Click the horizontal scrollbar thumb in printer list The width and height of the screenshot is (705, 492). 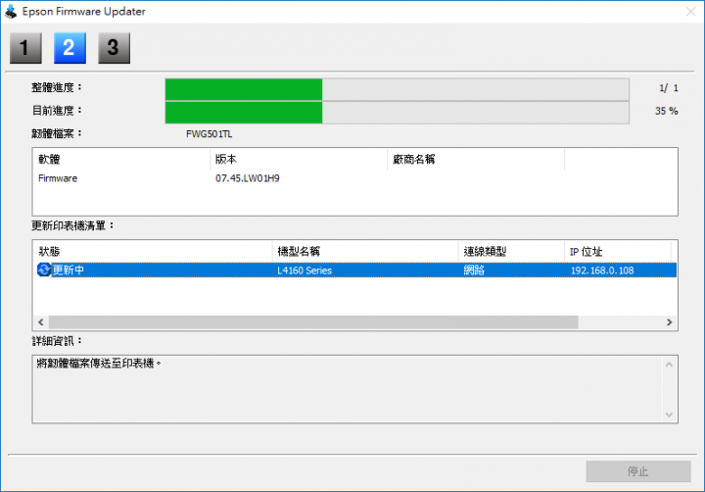tap(313, 321)
